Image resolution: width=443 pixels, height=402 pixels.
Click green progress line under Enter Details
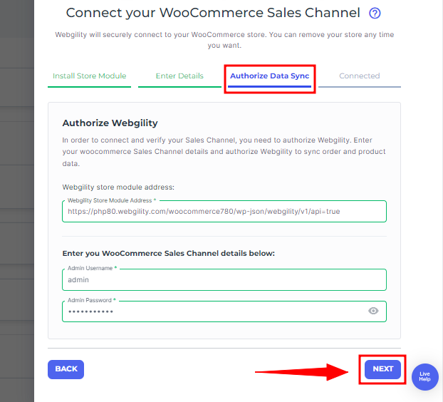click(x=179, y=87)
